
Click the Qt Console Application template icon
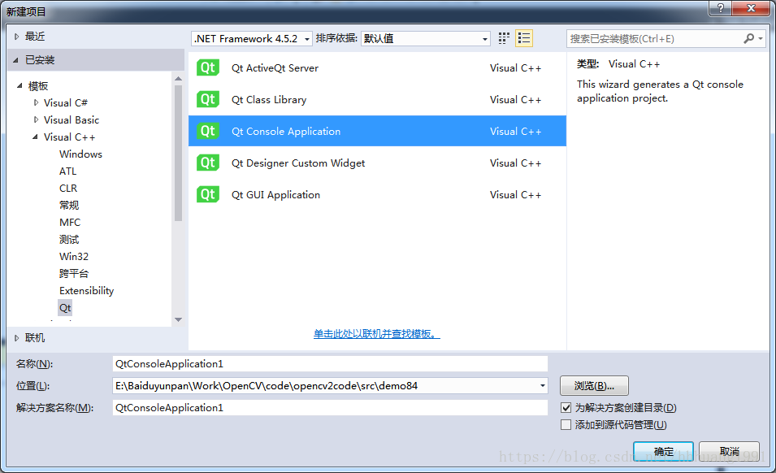(x=208, y=131)
